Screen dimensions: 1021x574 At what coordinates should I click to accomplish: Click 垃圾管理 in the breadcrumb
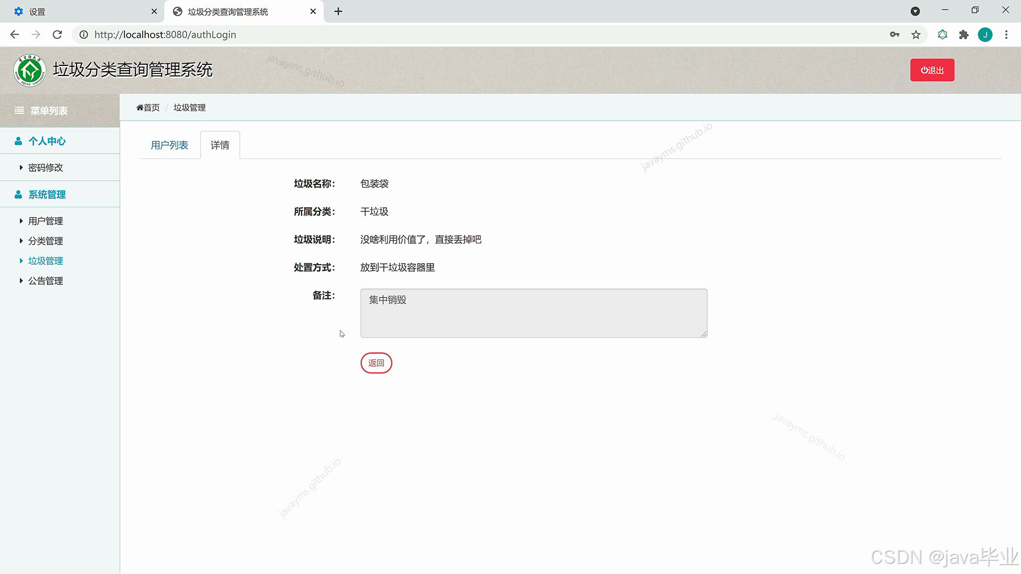click(189, 107)
